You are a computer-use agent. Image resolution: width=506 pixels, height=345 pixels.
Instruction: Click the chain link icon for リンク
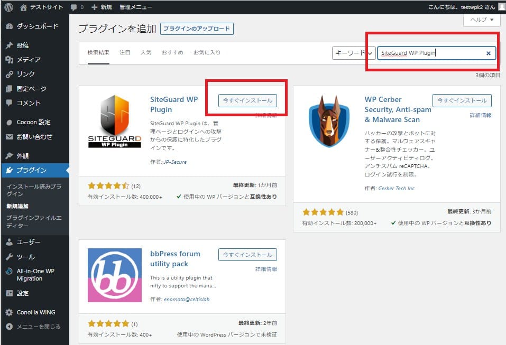click(x=10, y=74)
